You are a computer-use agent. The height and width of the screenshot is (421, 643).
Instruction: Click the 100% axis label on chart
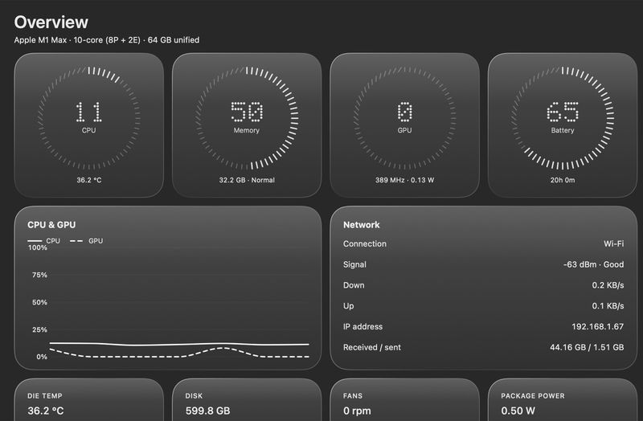(37, 247)
